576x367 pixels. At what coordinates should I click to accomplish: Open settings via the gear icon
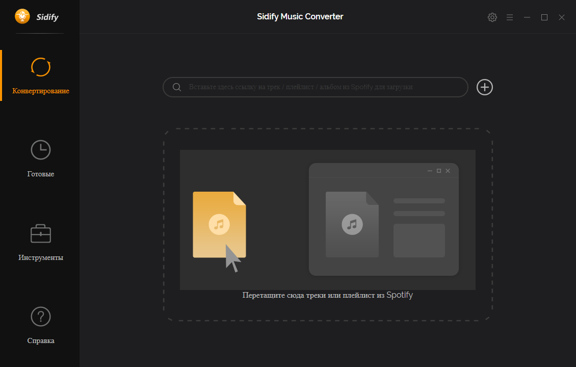coord(492,17)
